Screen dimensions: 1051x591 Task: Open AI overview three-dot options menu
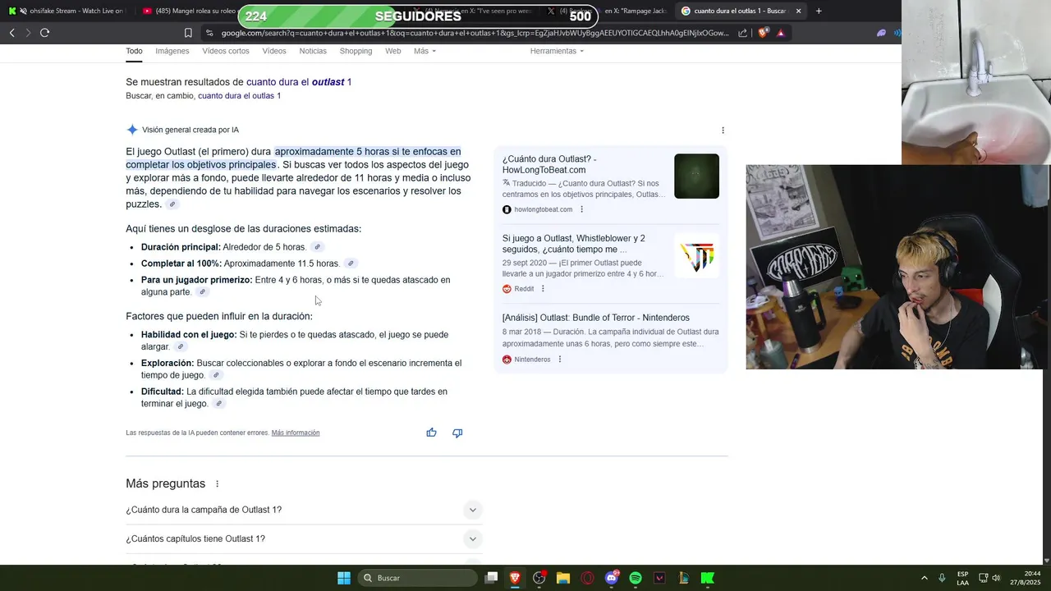723,130
